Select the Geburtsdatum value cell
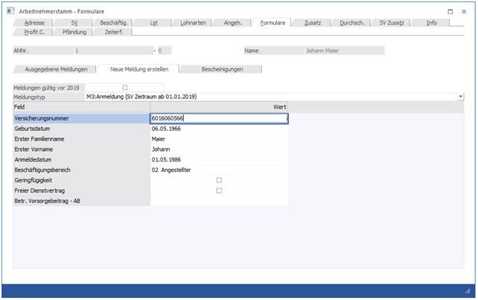Viewport: 478px width, 300px height. tap(219, 128)
